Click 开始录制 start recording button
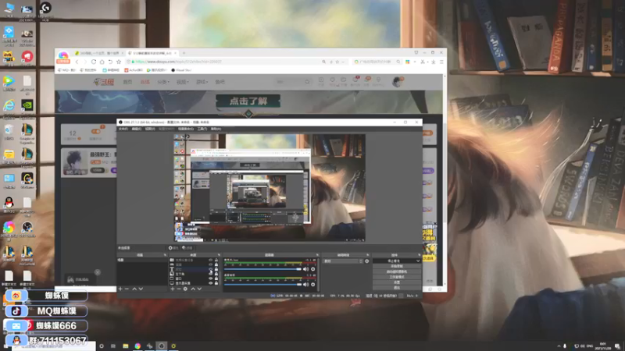This screenshot has width=625, height=351. tap(397, 266)
